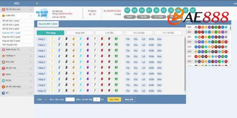Click the results history panel scrollbar
This screenshot has width=237, height=118.
coord(230,28)
